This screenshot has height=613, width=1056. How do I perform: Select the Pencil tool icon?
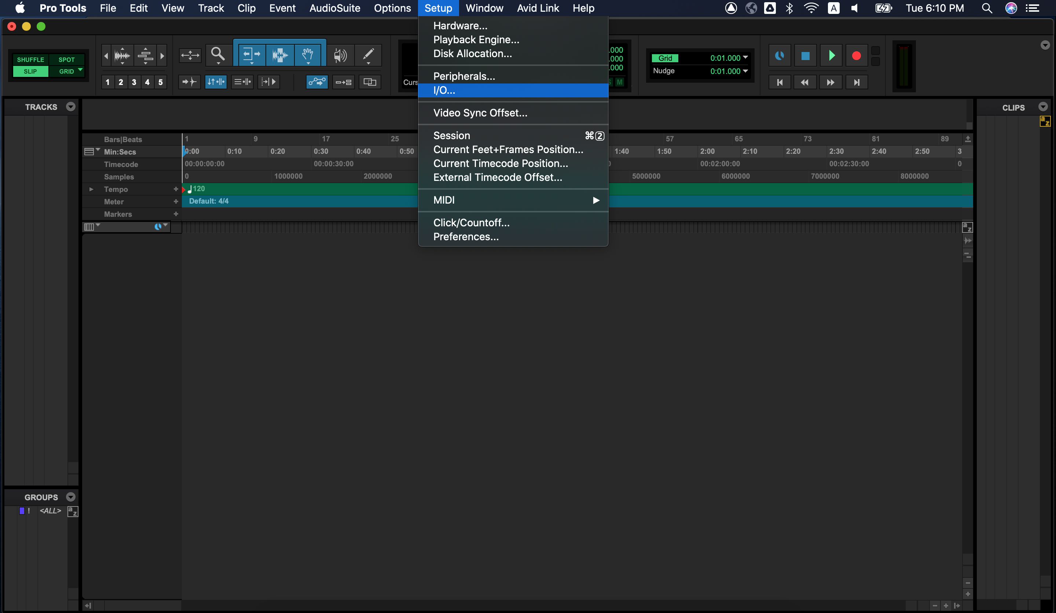click(369, 55)
